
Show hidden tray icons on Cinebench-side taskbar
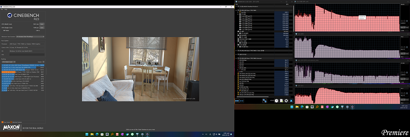(203, 134)
